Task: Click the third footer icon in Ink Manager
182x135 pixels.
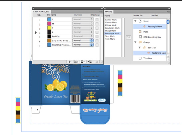Action: click(x=83, y=62)
